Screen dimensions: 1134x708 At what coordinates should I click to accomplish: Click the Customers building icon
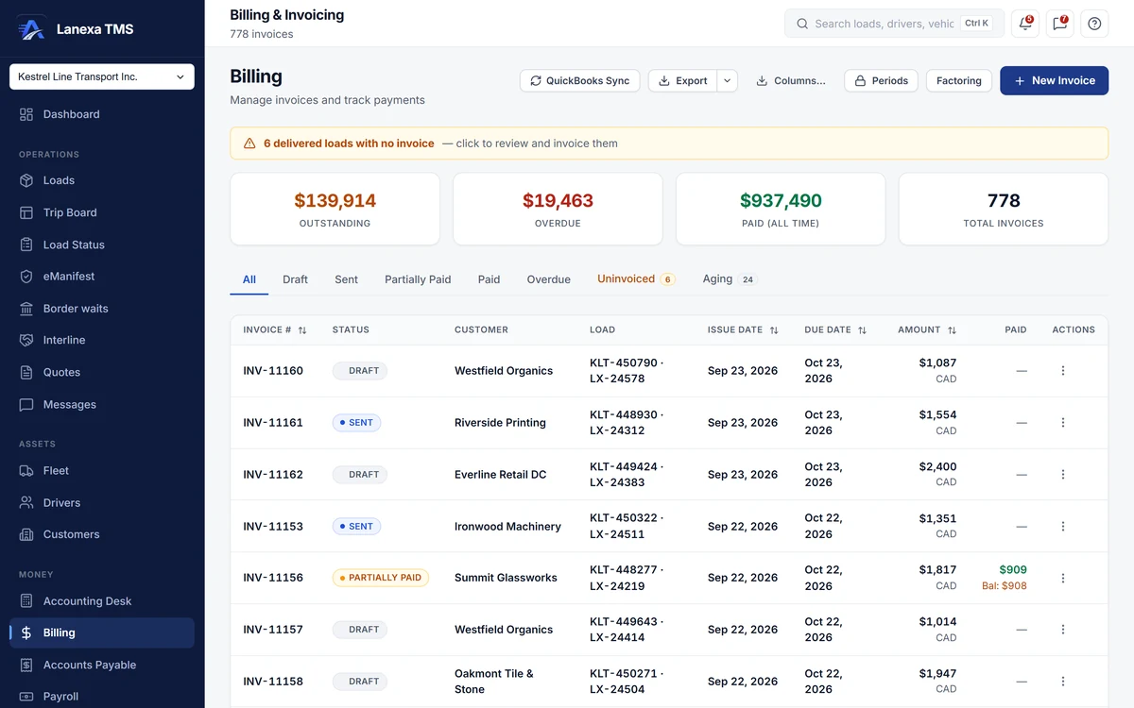(x=26, y=534)
